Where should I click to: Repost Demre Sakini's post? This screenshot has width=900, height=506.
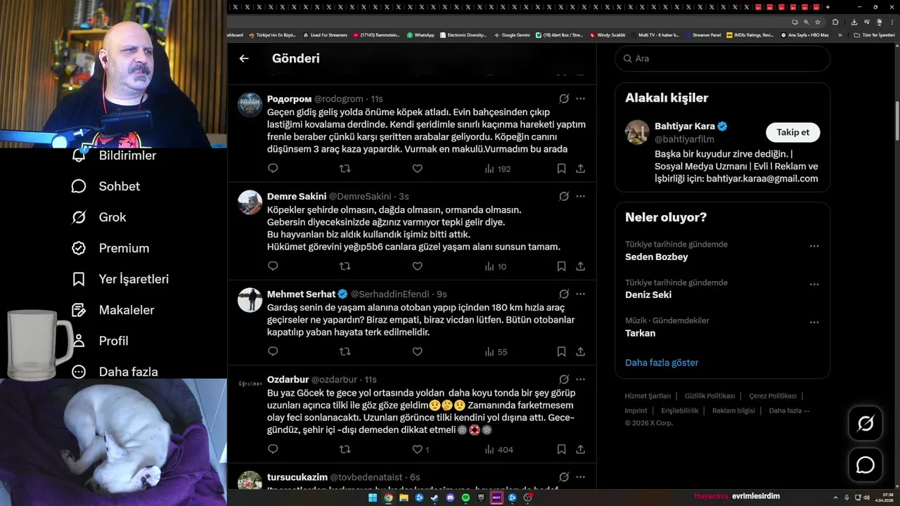[345, 266]
